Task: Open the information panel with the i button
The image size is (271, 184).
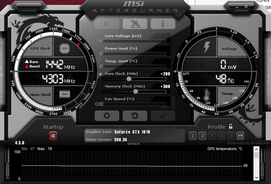Action: click(x=163, y=24)
